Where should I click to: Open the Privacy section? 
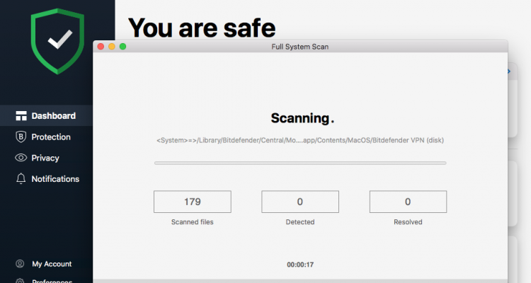46,158
